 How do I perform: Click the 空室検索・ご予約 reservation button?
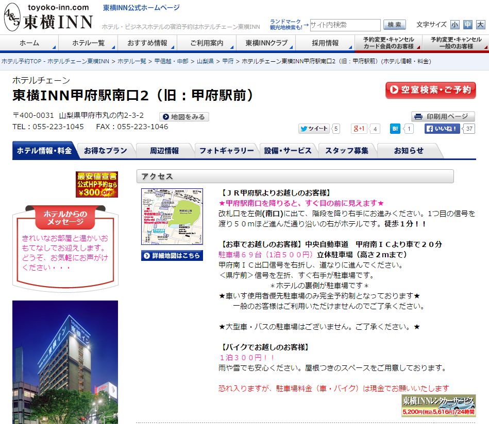431,90
